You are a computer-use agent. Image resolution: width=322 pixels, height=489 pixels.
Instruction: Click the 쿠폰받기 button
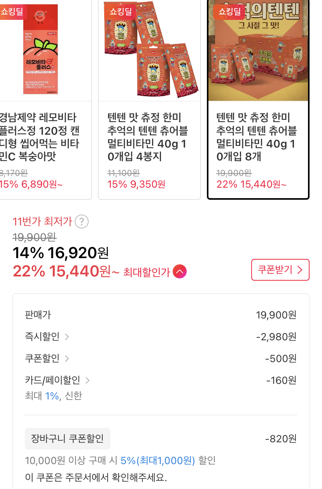(x=280, y=270)
